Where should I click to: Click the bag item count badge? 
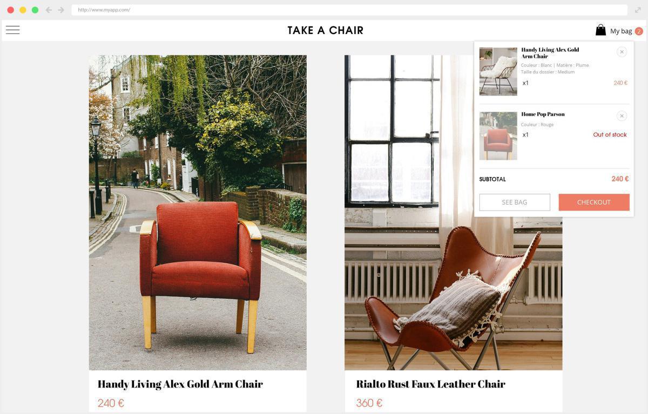click(x=639, y=31)
